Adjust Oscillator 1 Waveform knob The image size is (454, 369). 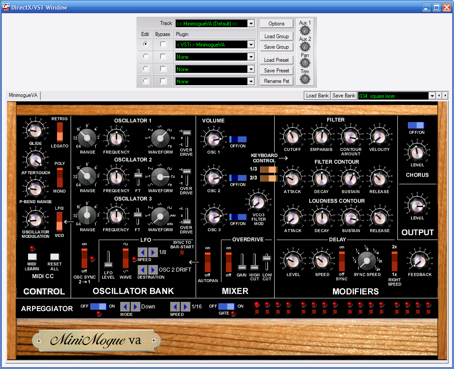click(x=160, y=138)
